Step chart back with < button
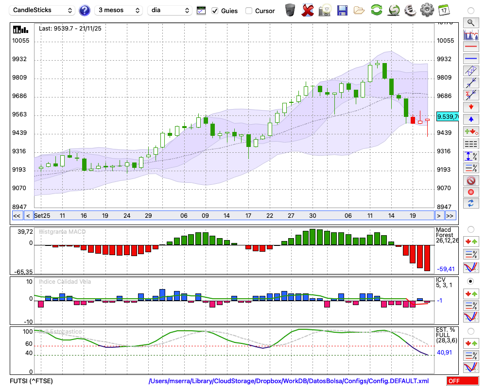Screen dimensions: 486x388 28,216
